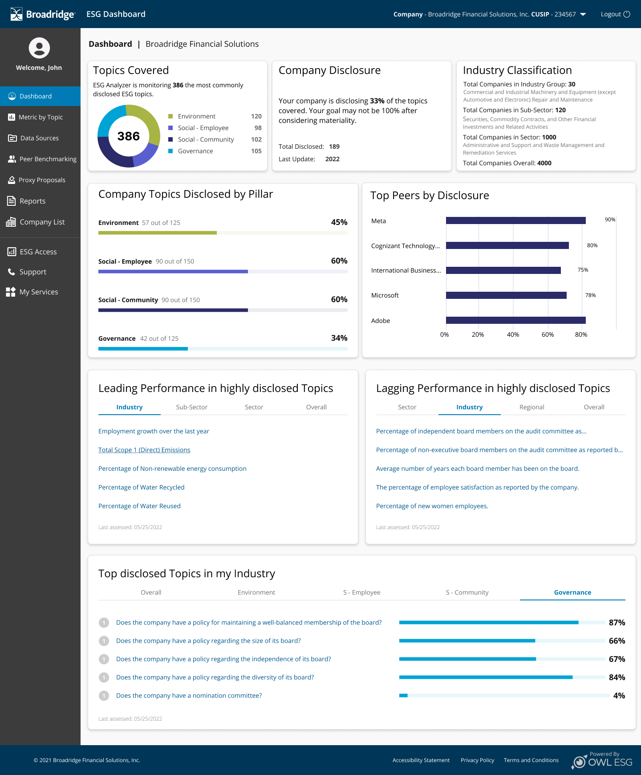Viewport: 641px width, 775px height.
Task: Open Total Scope 1 (Direct) Emissions link
Action: (144, 450)
